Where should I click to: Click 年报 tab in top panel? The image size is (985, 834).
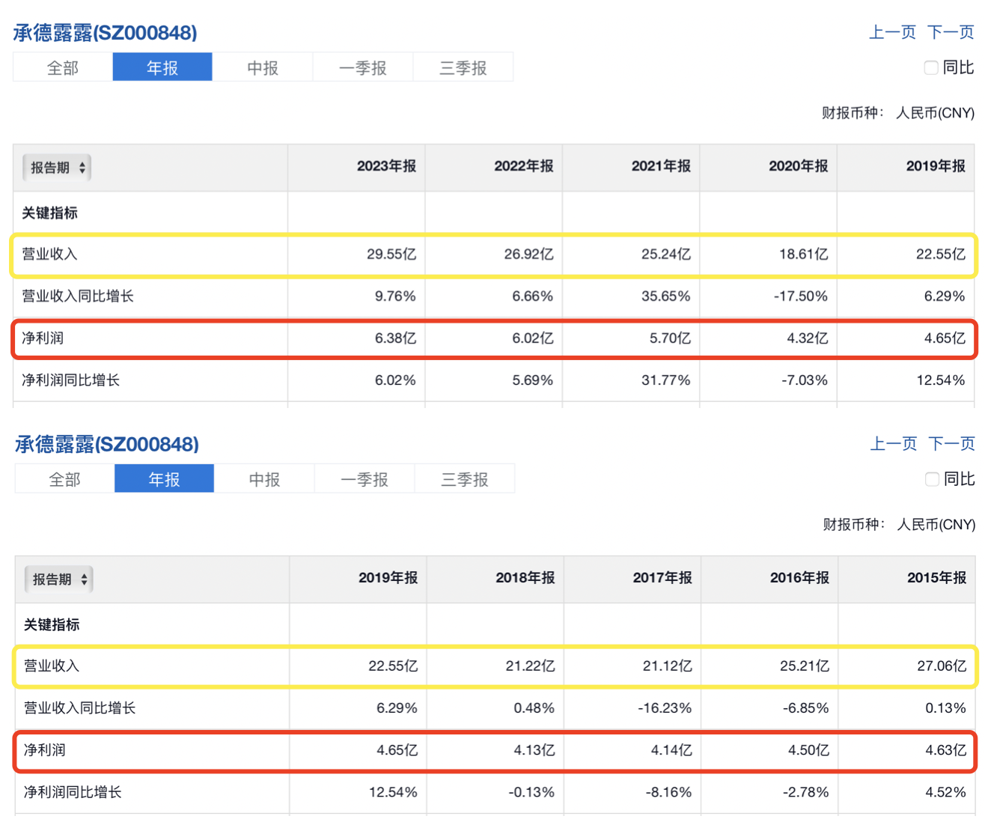click(x=162, y=68)
